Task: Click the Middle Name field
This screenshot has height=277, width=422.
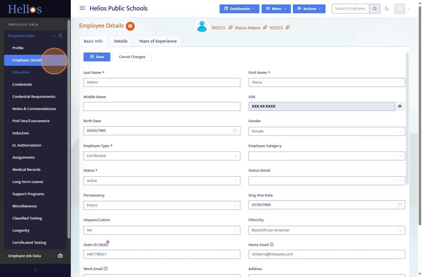Action: 162,106
